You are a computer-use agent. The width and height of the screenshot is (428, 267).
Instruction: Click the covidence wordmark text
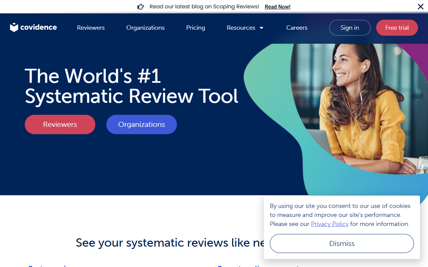pos(38,27)
